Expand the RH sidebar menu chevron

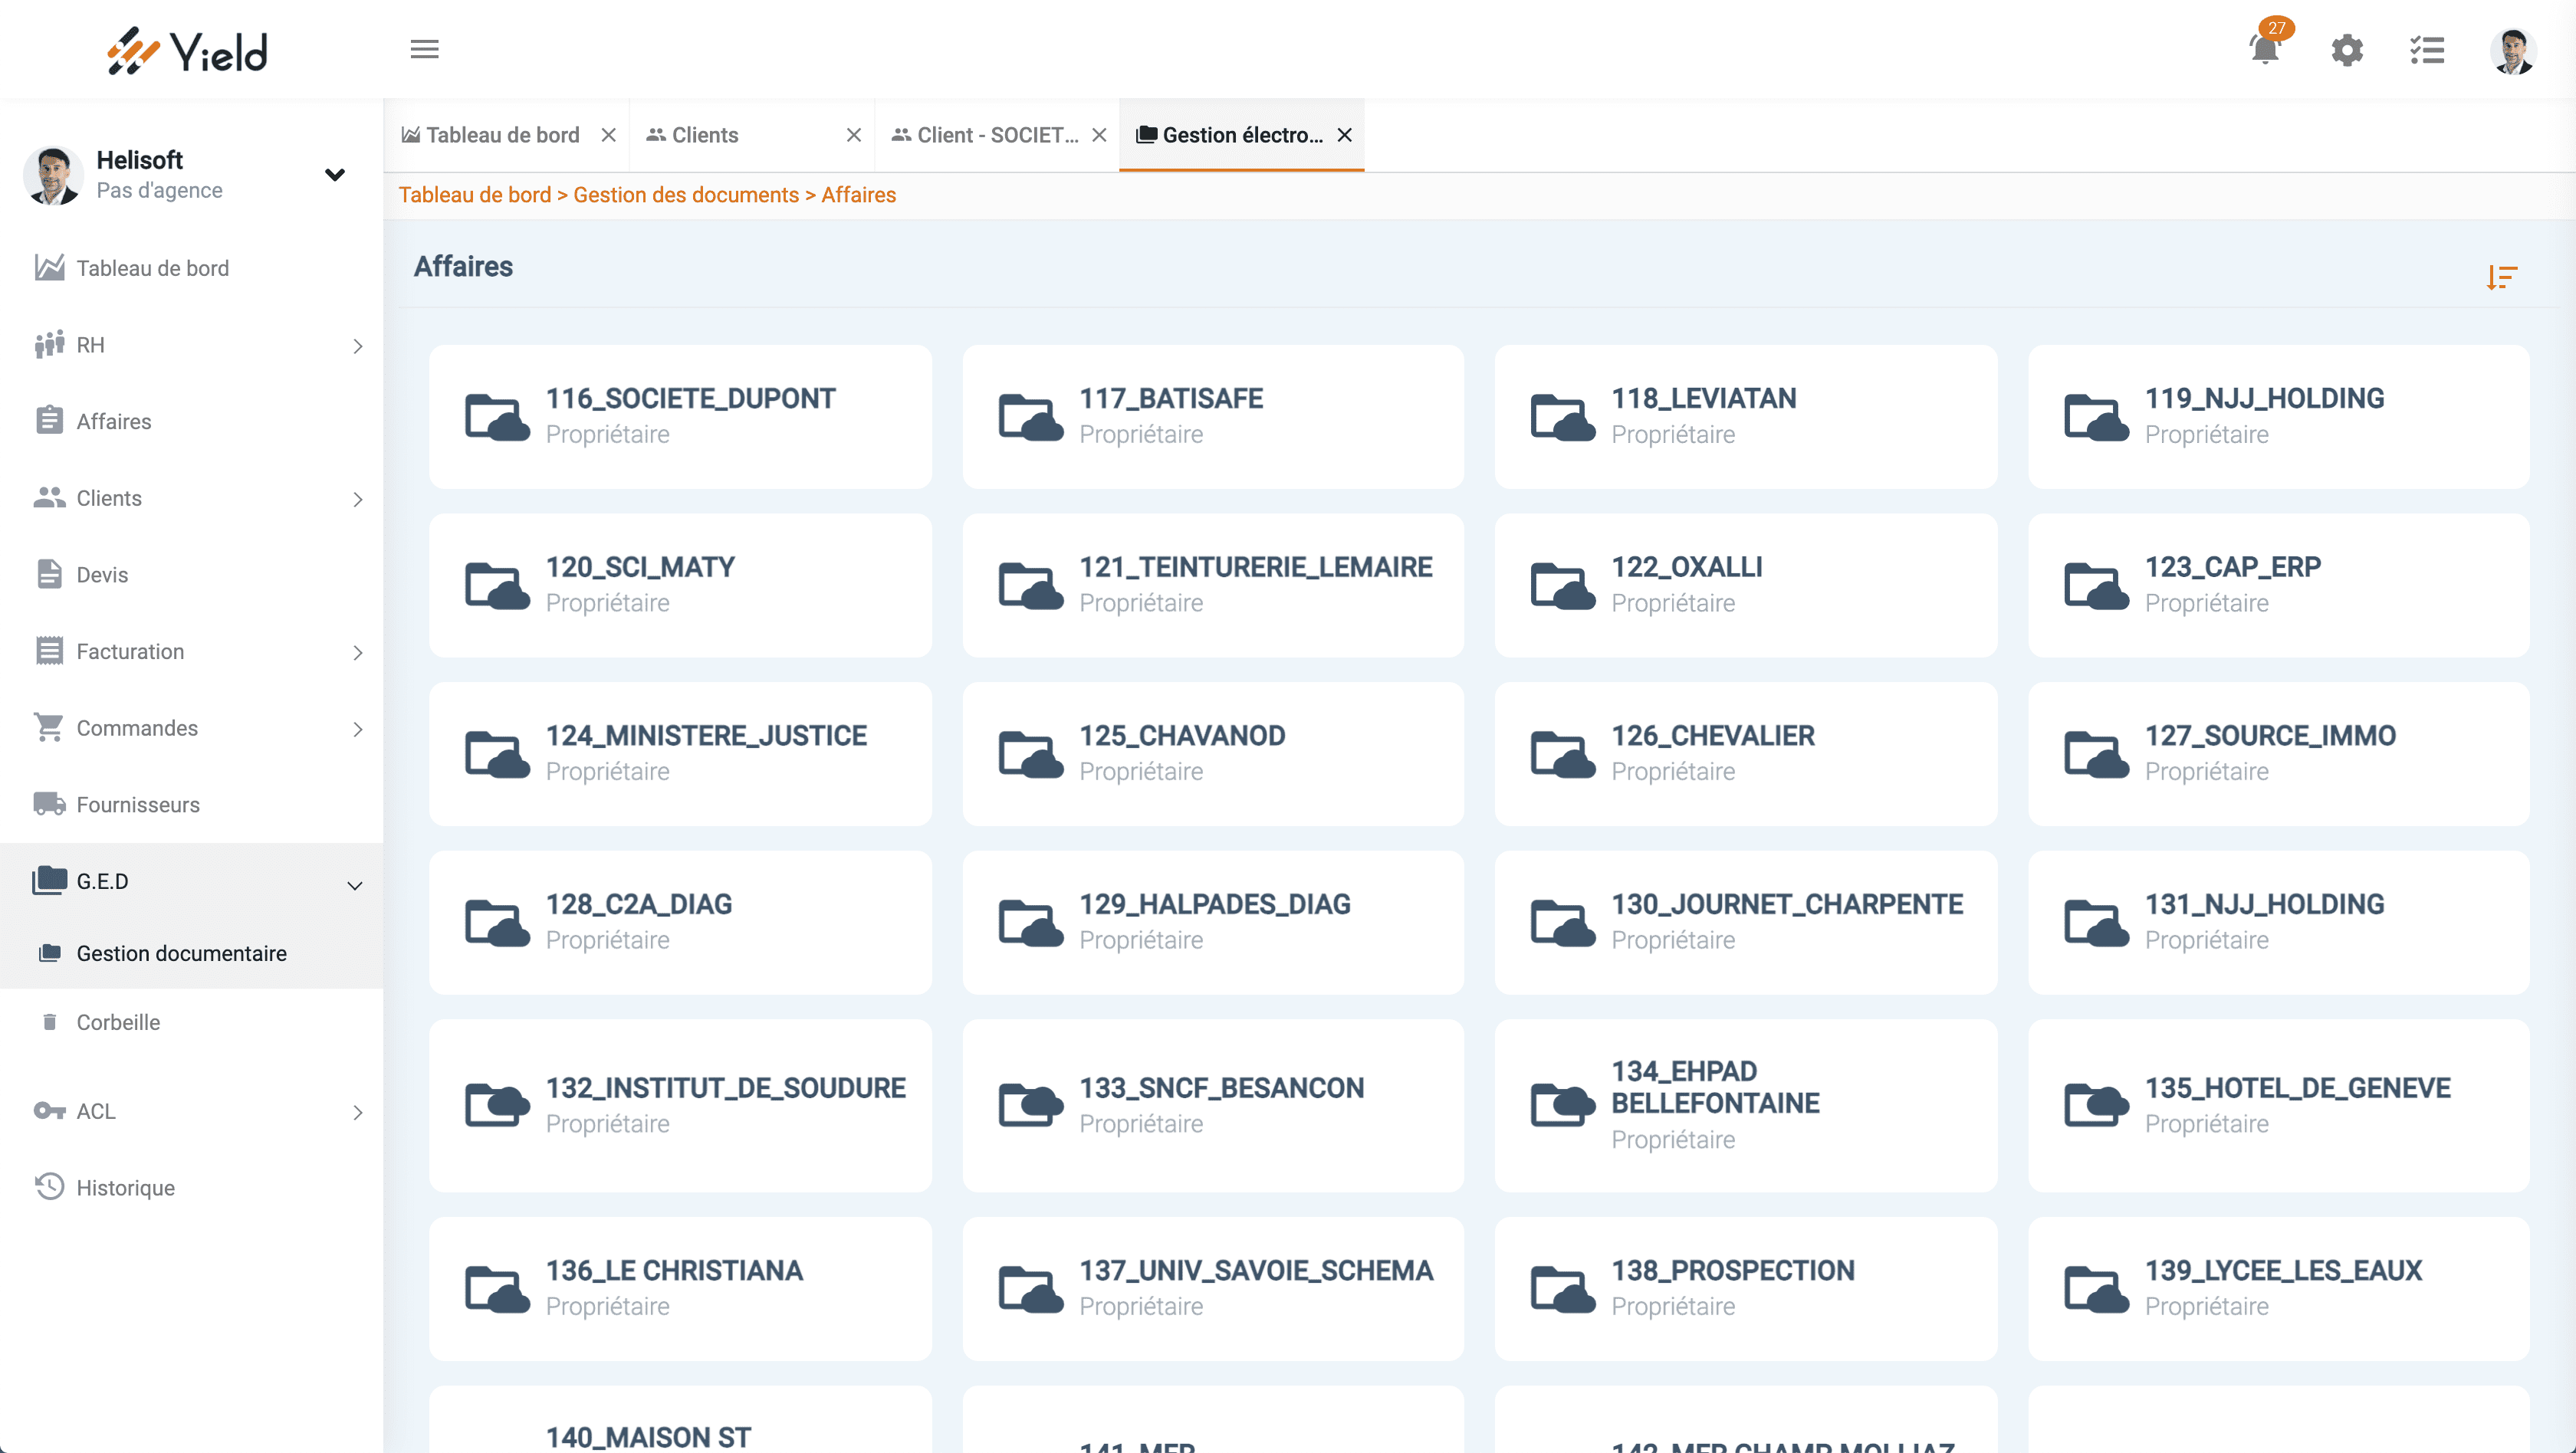(x=358, y=346)
